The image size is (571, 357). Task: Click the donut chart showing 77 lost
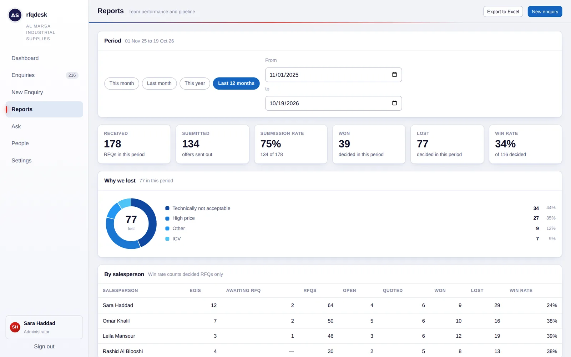click(131, 223)
